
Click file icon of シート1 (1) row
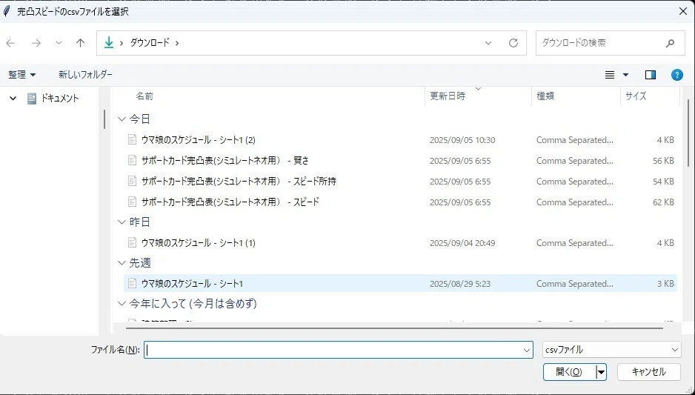[132, 242]
